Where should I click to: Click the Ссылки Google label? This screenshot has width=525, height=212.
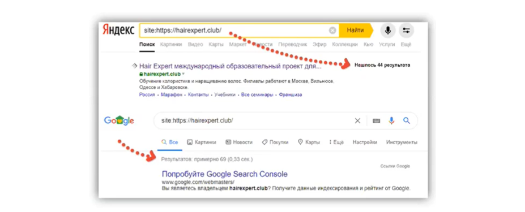[395, 166]
